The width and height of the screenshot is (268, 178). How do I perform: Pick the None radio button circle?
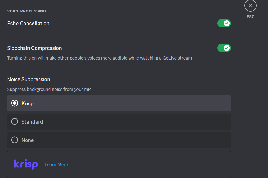pyautogui.click(x=15, y=140)
